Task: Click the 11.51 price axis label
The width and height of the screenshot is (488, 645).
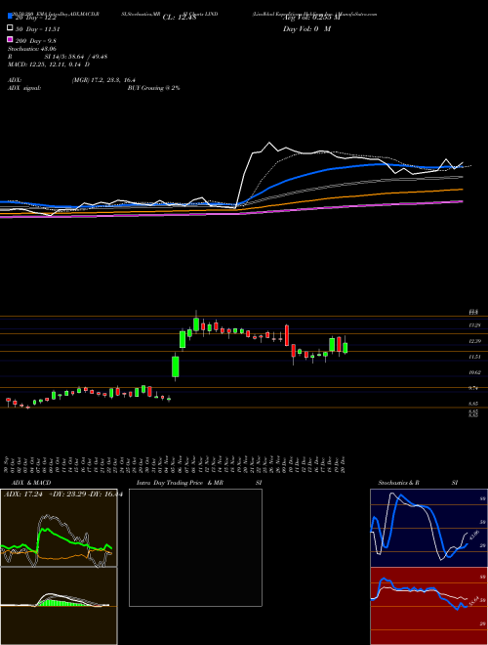Action: pos(475,357)
